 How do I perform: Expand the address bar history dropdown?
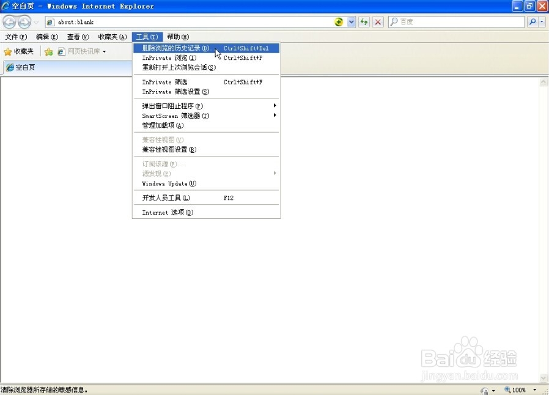point(351,22)
